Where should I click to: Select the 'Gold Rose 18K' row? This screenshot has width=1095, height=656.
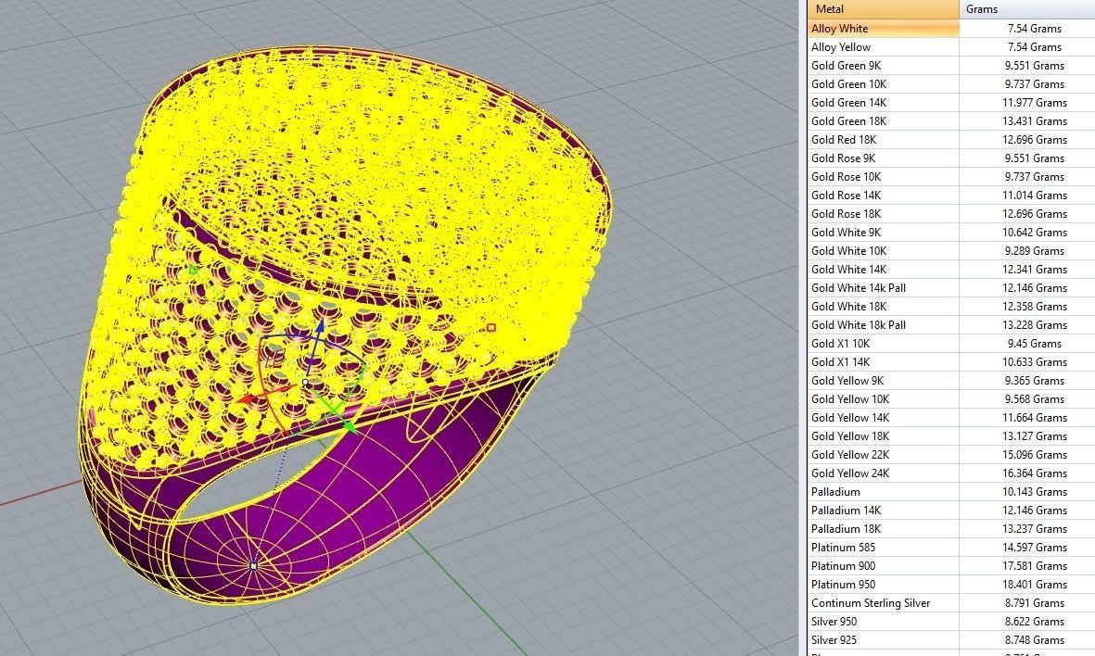(951, 213)
